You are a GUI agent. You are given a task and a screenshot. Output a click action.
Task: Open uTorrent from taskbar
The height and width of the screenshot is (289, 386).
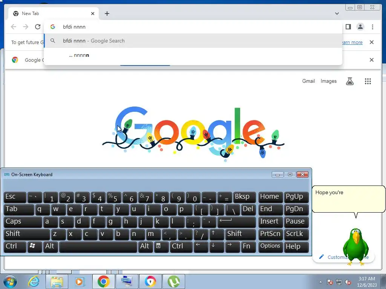(x=174, y=281)
